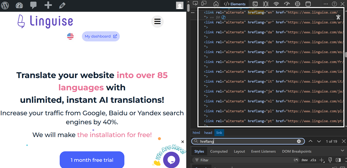
Task: Toggle regex filter in styles filter
Action: pyautogui.click(x=296, y=160)
